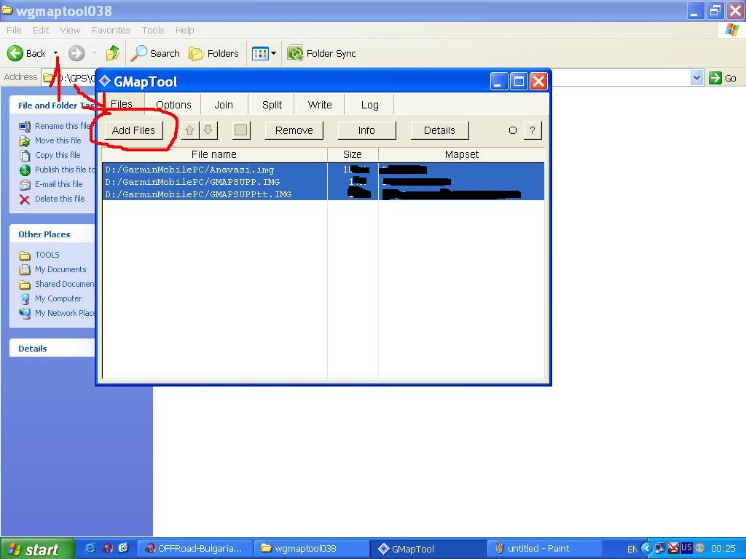The width and height of the screenshot is (746, 559).
Task: Click the question mark help button
Action: pos(533,130)
